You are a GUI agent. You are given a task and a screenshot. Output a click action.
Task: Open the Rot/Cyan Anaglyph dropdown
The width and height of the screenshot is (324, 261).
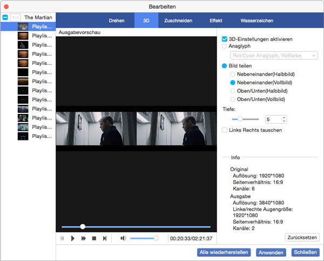[274, 56]
